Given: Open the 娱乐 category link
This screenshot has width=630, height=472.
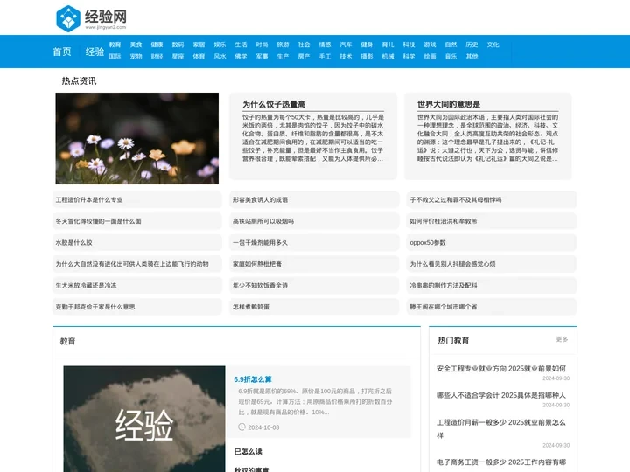Looking at the screenshot, I should click(x=220, y=45).
